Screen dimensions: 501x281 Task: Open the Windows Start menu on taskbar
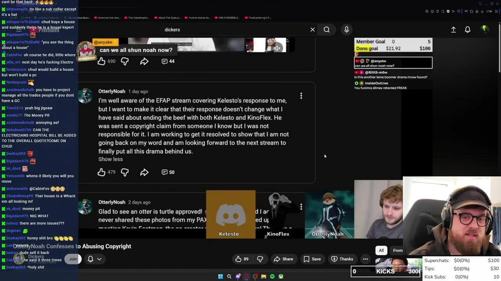pyautogui.click(x=220, y=276)
